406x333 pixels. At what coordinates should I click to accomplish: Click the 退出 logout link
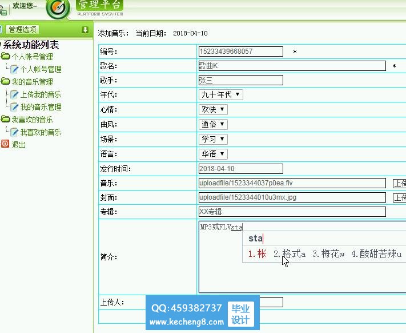[19, 145]
